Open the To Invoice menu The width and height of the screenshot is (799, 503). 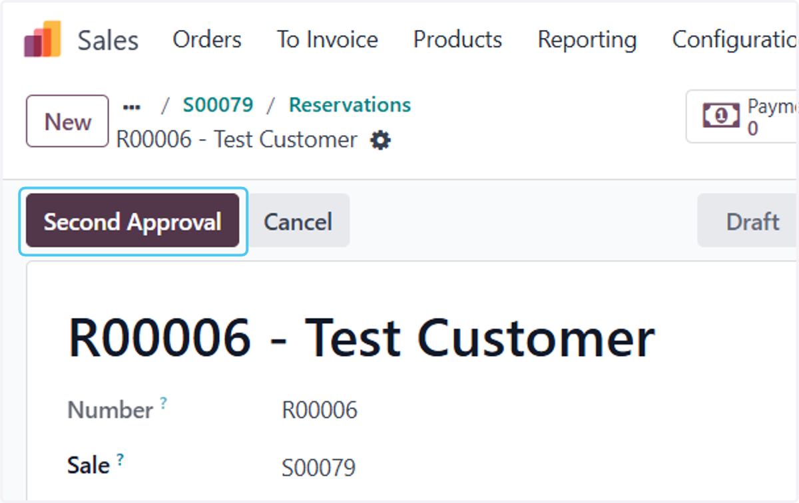pos(328,40)
